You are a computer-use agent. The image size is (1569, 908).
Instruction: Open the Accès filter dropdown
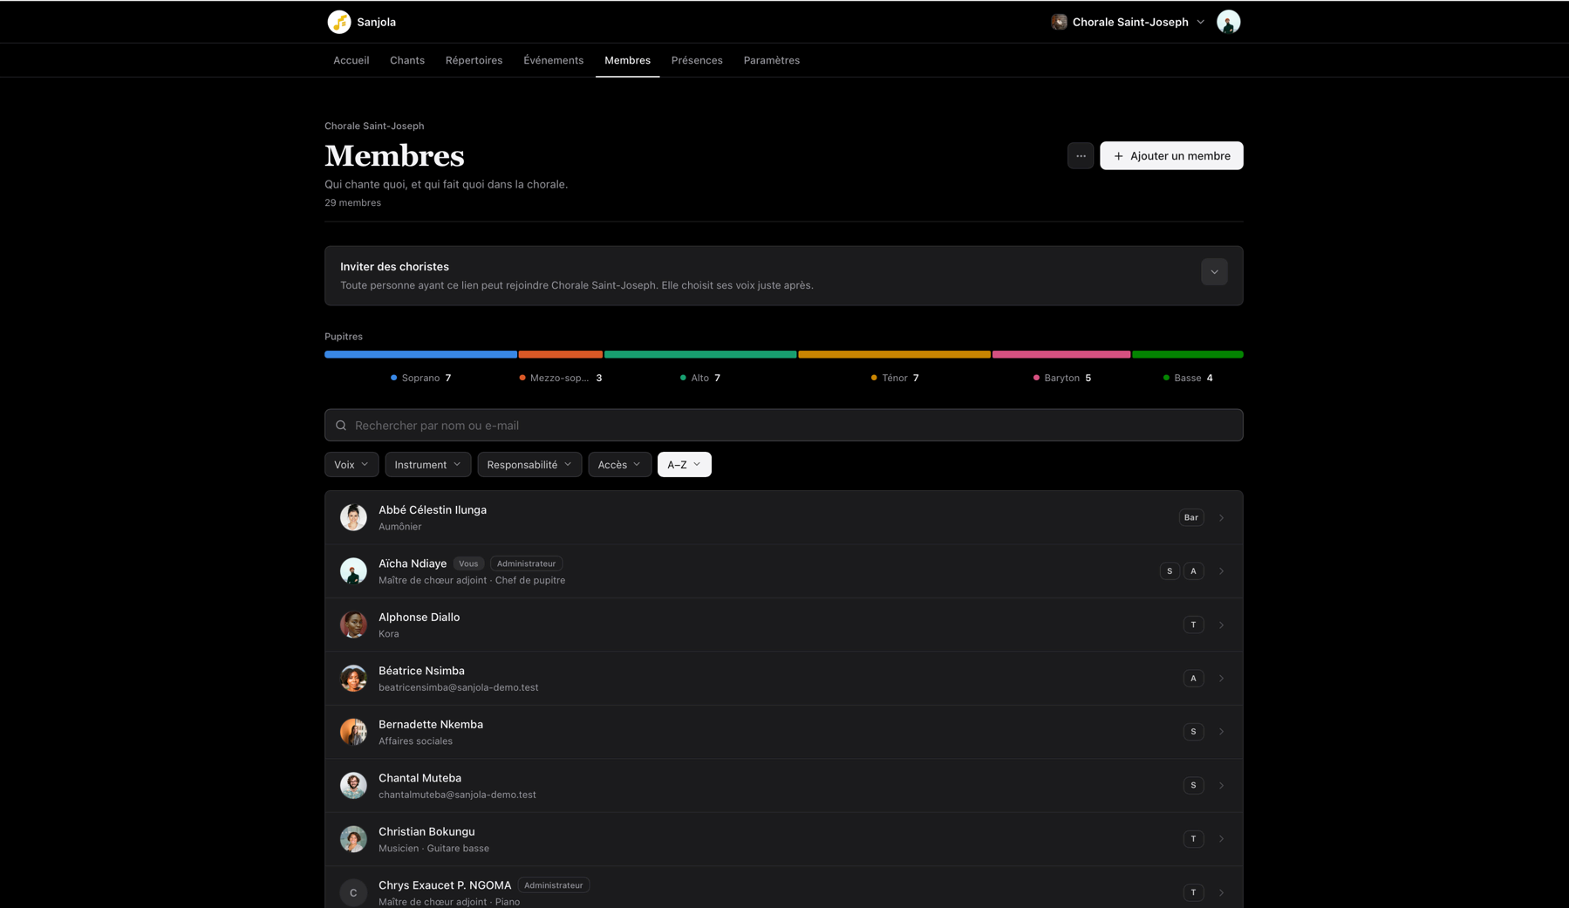(x=620, y=465)
